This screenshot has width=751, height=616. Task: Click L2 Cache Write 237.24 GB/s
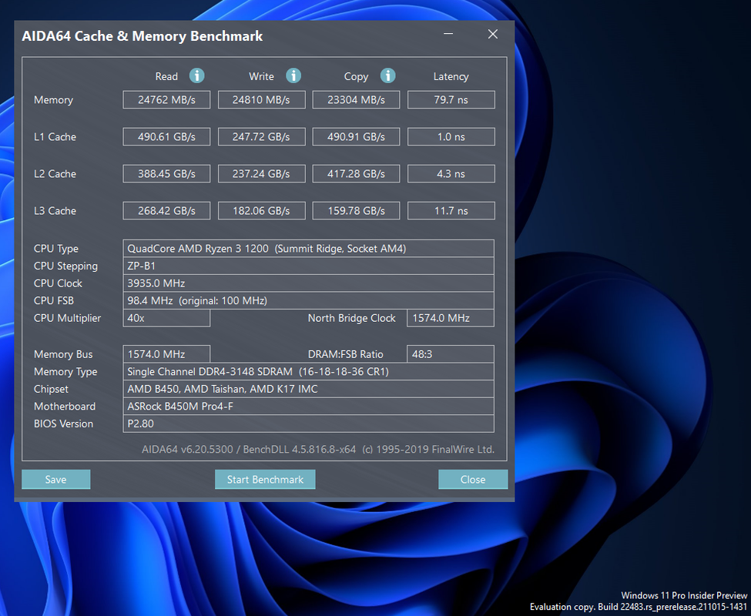[x=262, y=174]
